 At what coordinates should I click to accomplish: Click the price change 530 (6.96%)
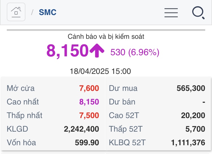(135, 52)
